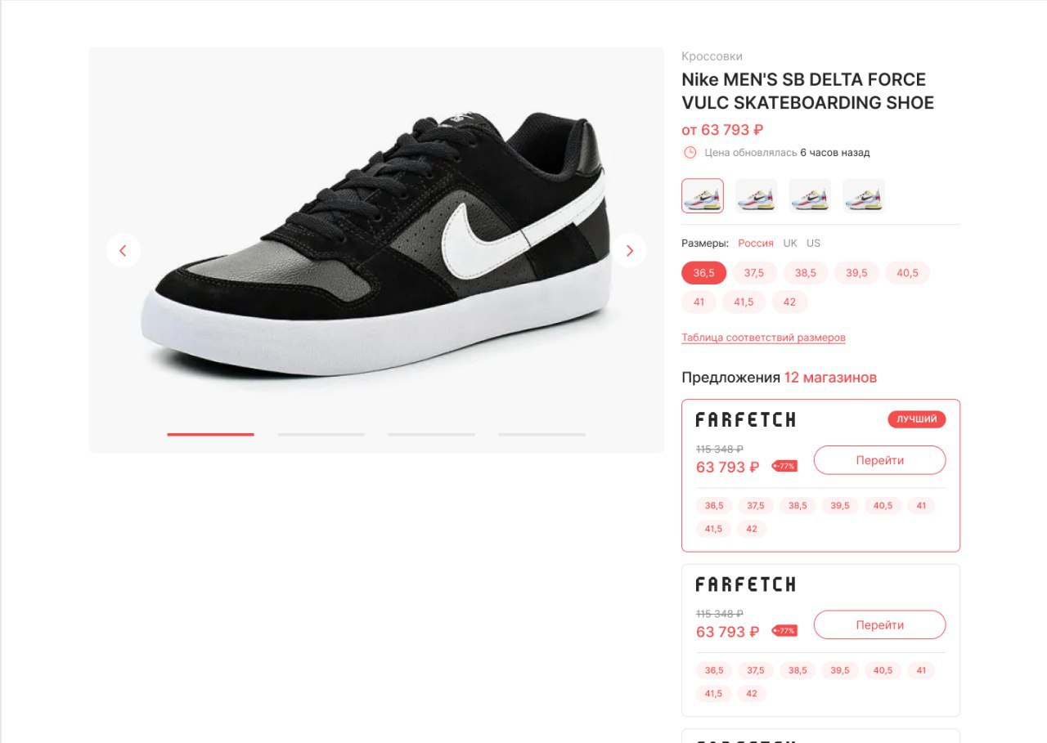Choose size 42 in the main size list
The width and height of the screenshot is (1047, 743).
789,302
